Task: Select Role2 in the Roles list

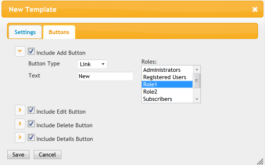Action: coord(167,92)
